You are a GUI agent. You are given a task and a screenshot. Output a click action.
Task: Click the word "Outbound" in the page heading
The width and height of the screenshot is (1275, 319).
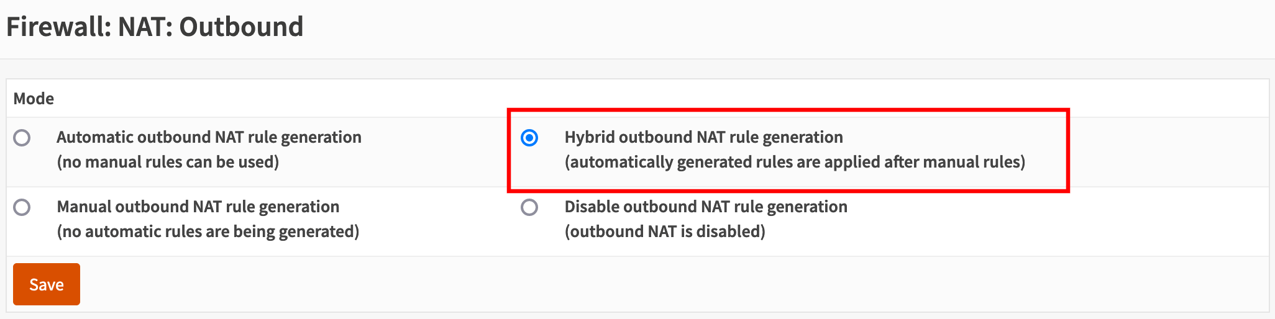(x=241, y=27)
